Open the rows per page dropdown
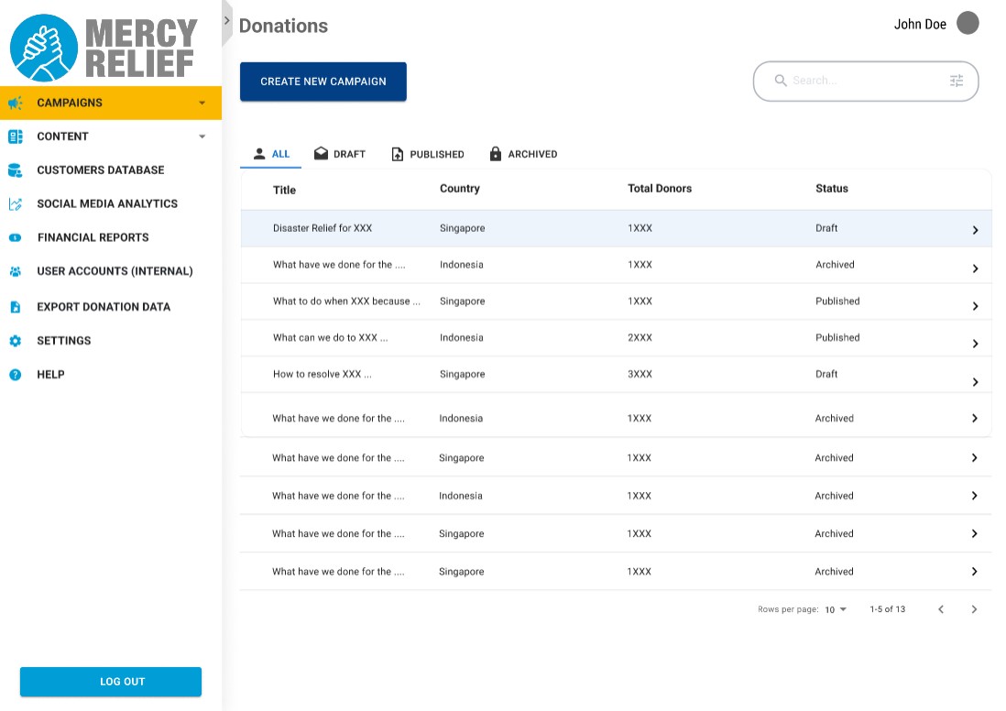The height and width of the screenshot is (711, 1006). 835,609
